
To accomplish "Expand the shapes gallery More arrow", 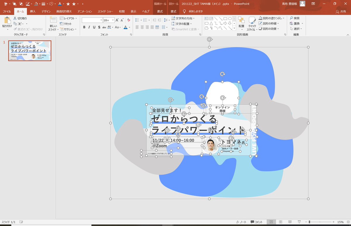I will (x=235, y=28).
